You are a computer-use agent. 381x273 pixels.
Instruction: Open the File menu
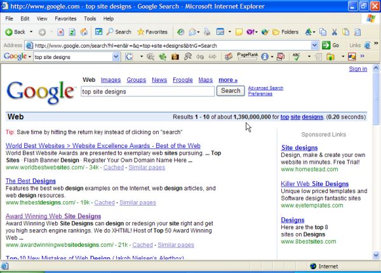[x=10, y=18]
